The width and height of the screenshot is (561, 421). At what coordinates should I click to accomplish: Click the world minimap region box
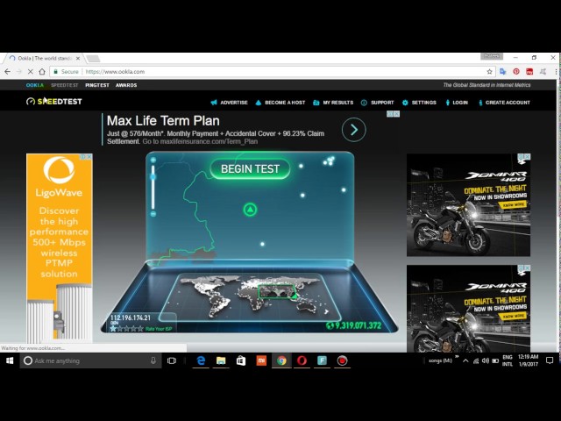[x=277, y=291]
